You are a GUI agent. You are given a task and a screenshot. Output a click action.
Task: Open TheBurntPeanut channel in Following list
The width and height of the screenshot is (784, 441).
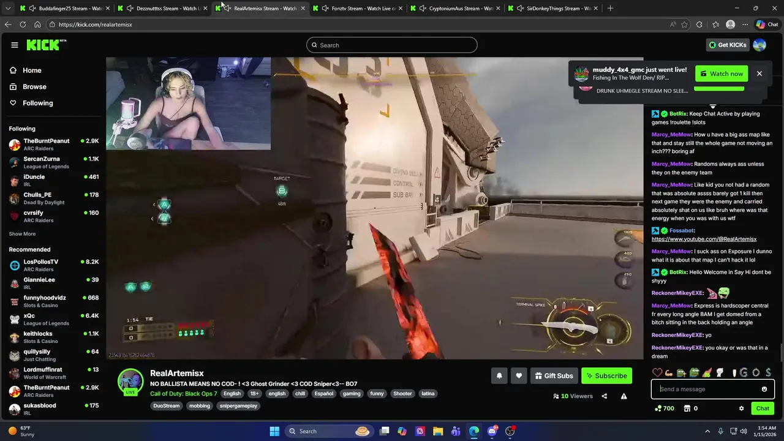(x=53, y=145)
